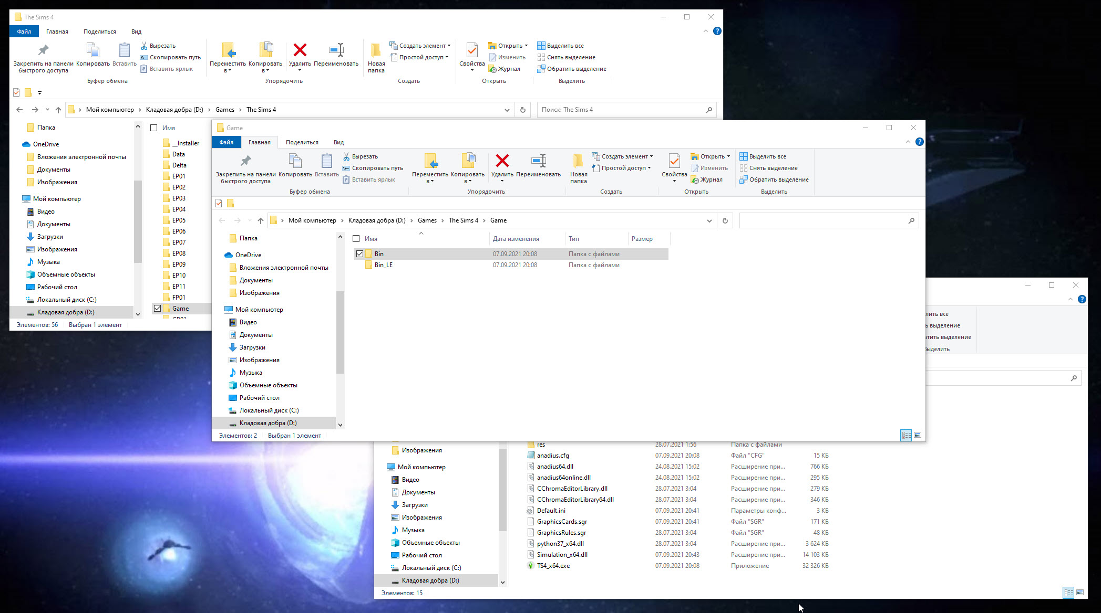Click History (Журнал) in Game window ribbon
Screen dimensions: 1101x613
tap(707, 179)
